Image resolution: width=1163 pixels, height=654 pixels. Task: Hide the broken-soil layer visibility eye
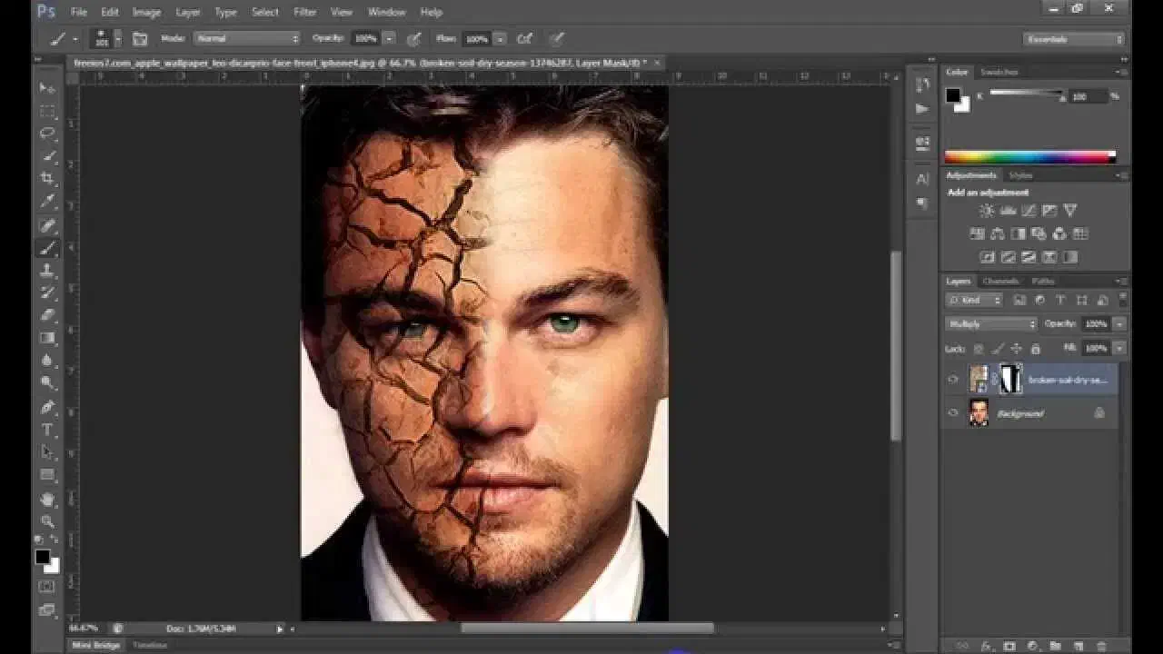952,380
